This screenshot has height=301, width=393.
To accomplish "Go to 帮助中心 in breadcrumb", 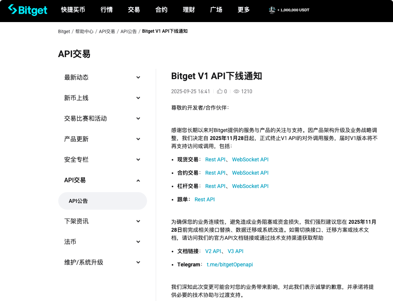I will 84,32.
